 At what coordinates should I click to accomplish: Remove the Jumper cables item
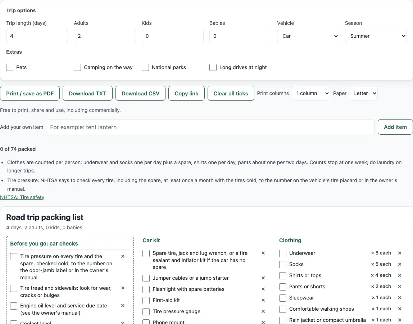(263, 278)
